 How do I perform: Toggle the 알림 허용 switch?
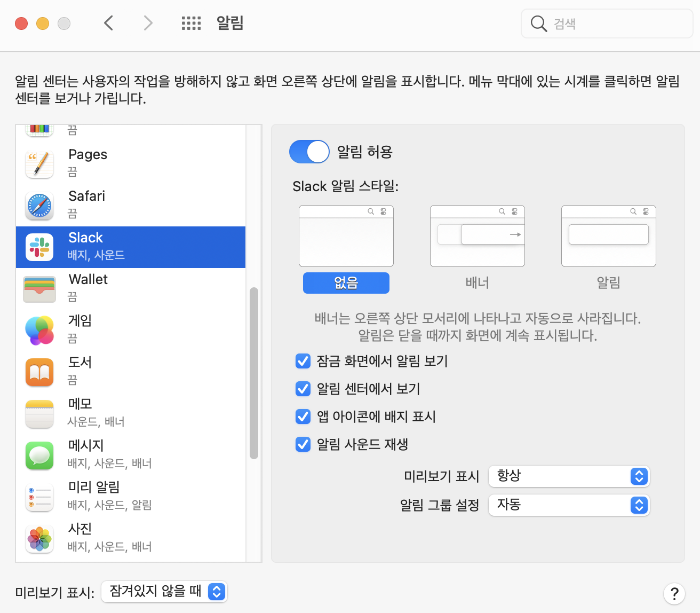(309, 152)
